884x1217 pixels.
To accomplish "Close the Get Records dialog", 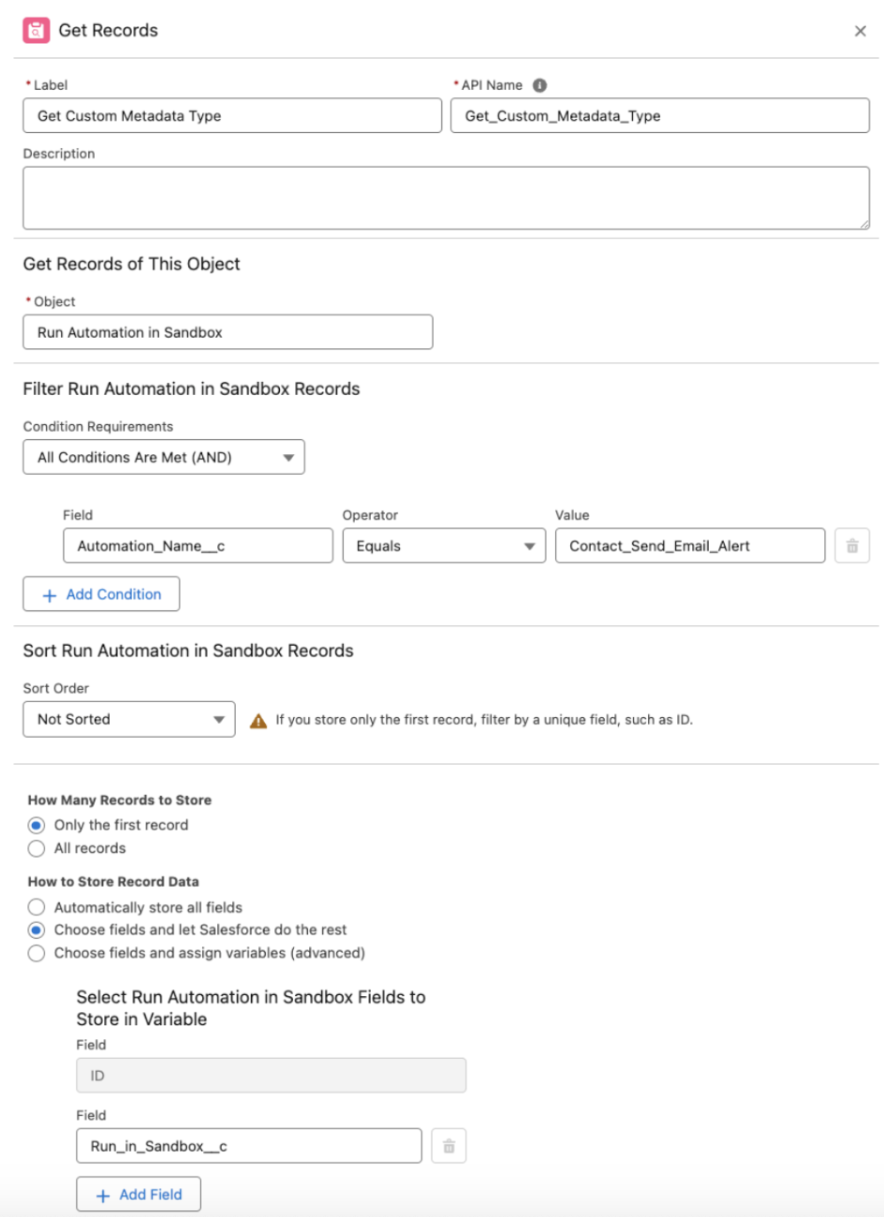I will (860, 31).
